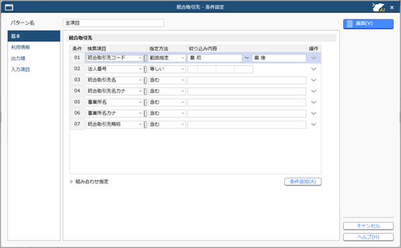Screen dimensions: 401x248
Task: Click the bracket icon in row 07
Action: 145,125
